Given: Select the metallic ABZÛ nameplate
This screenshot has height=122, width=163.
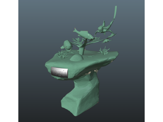Looking at the screenshot, I should pos(59,72).
